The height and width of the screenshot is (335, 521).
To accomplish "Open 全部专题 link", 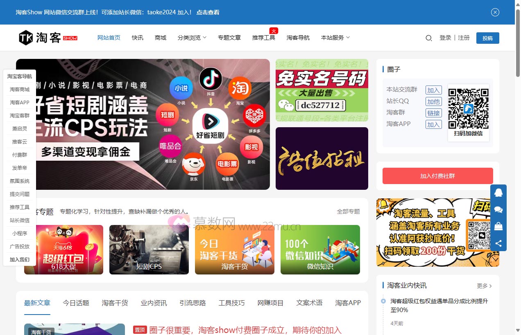I will [348, 211].
